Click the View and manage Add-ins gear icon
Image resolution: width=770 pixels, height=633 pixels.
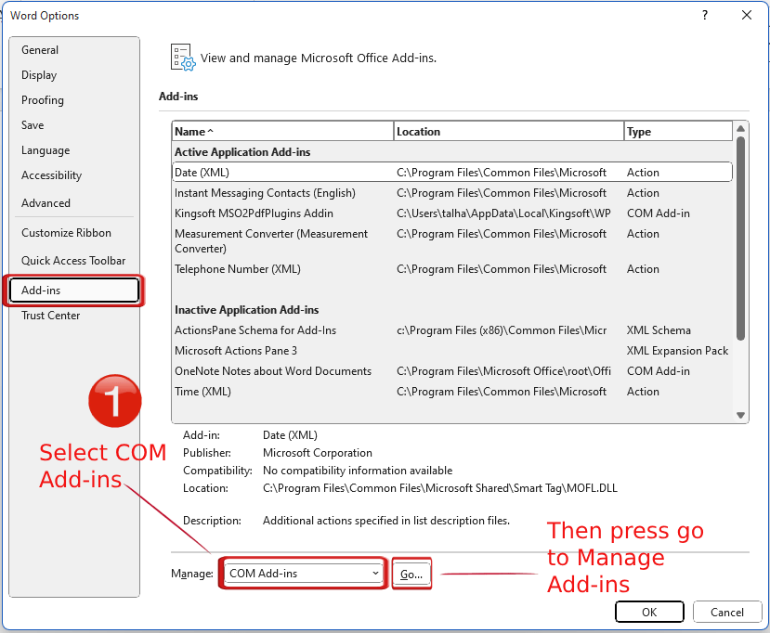180,57
